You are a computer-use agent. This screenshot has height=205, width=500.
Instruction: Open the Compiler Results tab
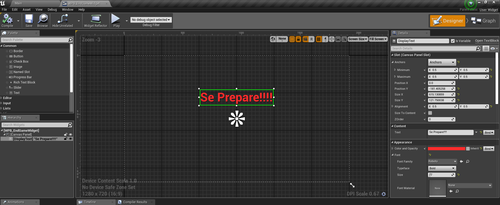tap(135, 202)
